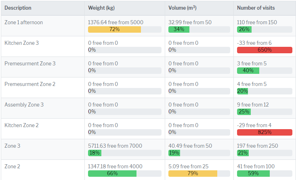Click the Kitchen Zone 2 row label
This screenshot has width=296, height=180.
point(21,126)
